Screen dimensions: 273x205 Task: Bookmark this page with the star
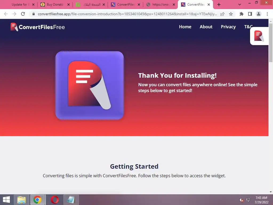click(231, 14)
